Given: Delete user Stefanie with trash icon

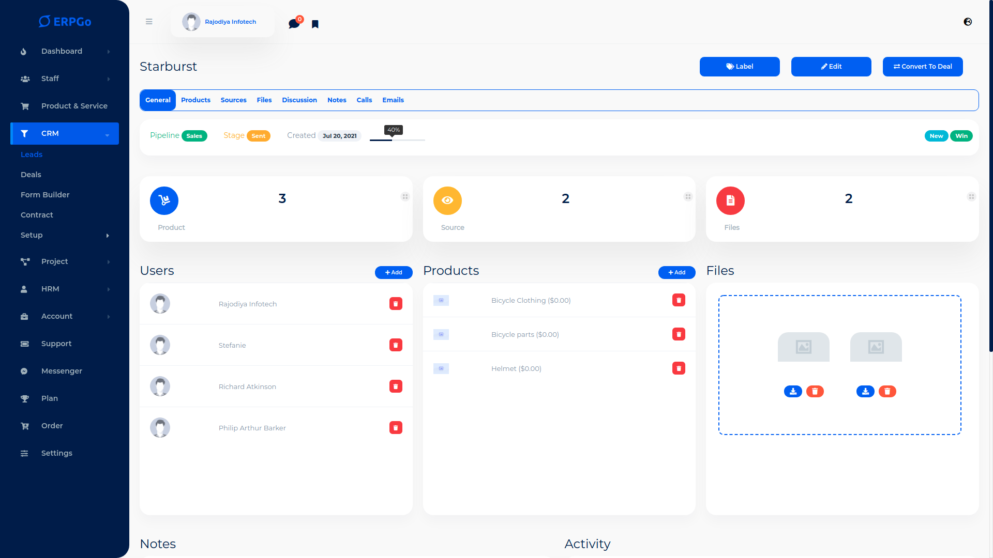Looking at the screenshot, I should [396, 345].
